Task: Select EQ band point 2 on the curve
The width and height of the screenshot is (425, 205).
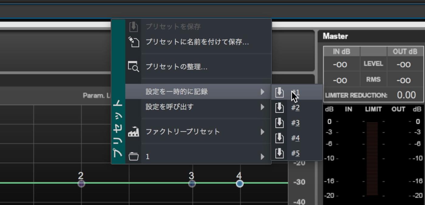Action: pos(81,183)
